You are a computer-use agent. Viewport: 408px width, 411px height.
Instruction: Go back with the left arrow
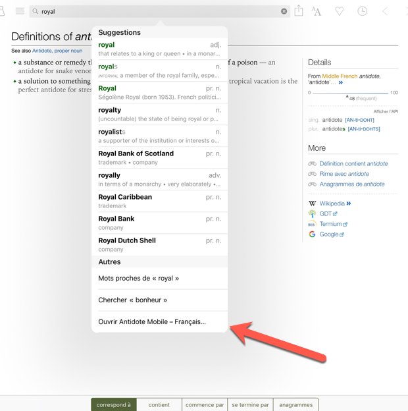[385, 11]
